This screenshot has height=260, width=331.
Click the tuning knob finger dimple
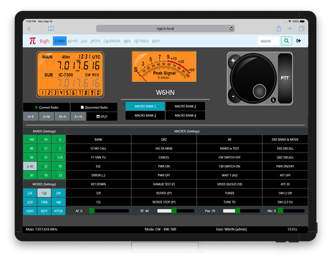coord(259,91)
